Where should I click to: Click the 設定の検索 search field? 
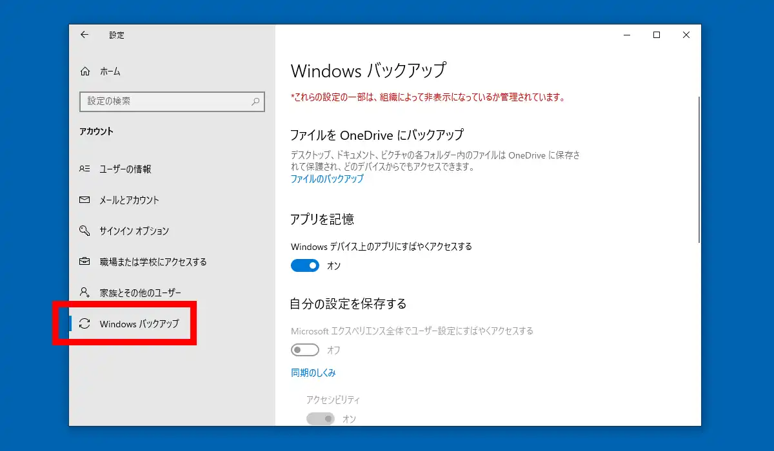tap(172, 101)
